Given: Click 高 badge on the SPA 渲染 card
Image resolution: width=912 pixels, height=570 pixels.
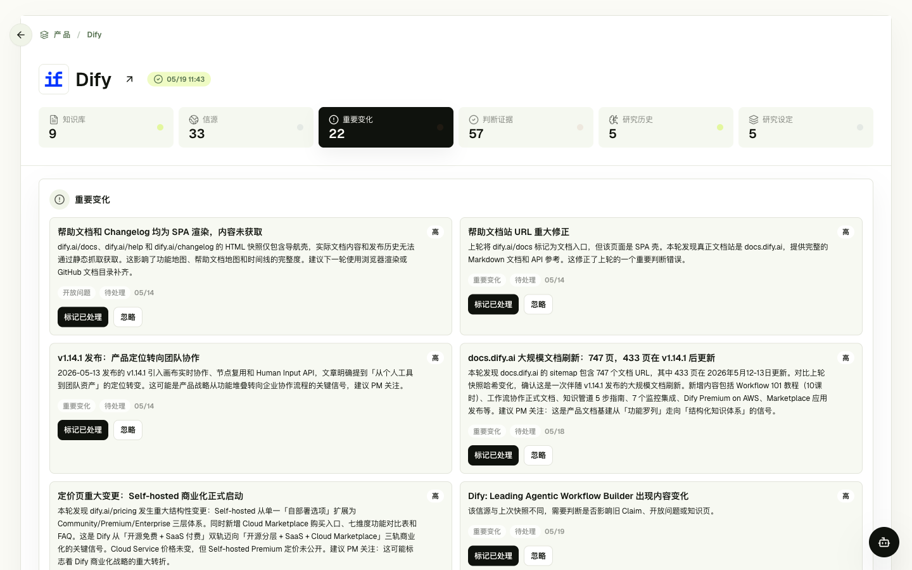Looking at the screenshot, I should (435, 232).
